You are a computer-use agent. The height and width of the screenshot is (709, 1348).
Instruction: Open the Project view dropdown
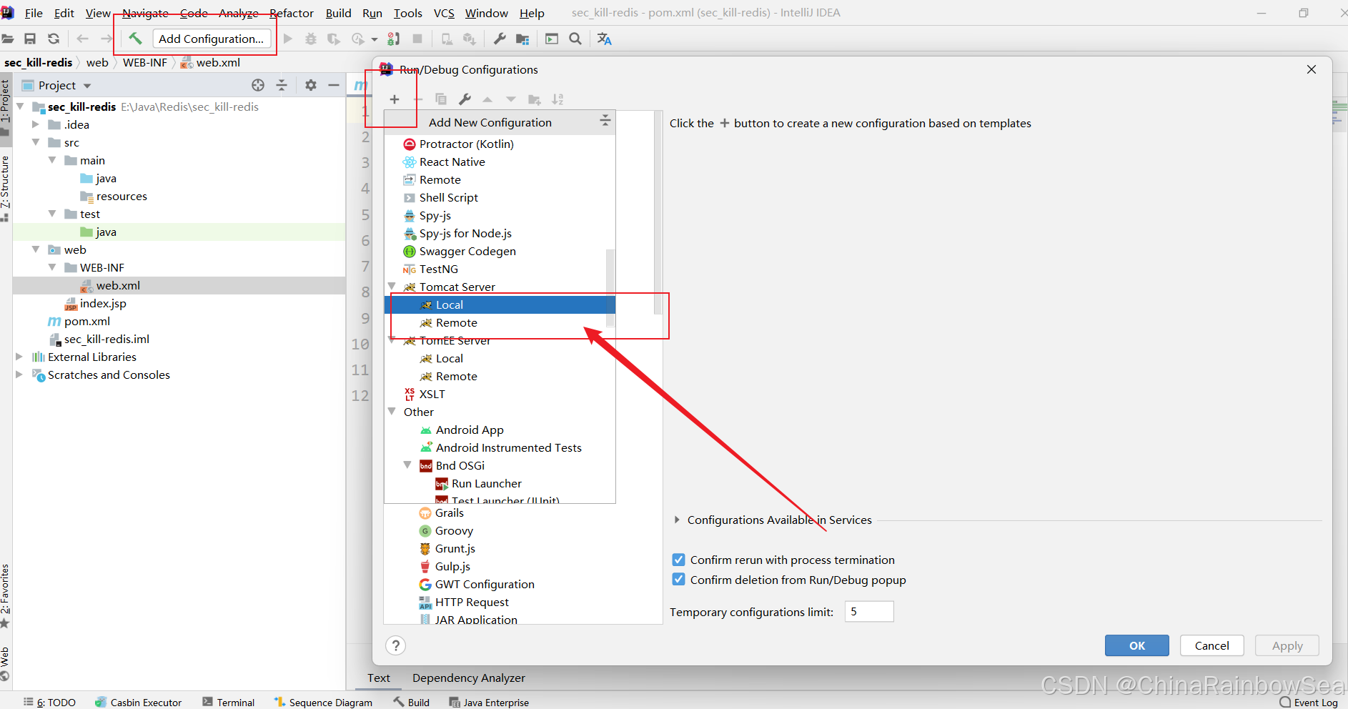87,86
